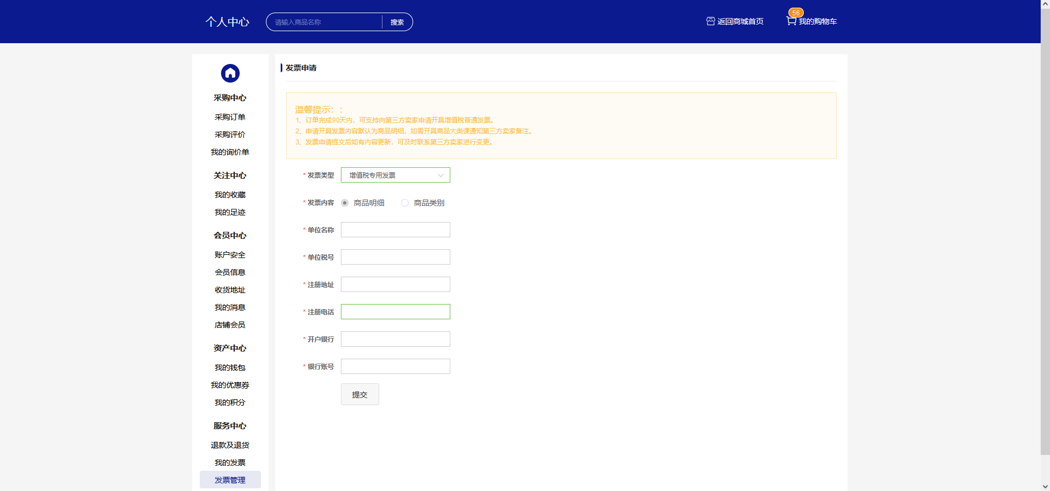Open 店铺会员 in the sidebar
The image size is (1050, 491).
pyautogui.click(x=230, y=325)
